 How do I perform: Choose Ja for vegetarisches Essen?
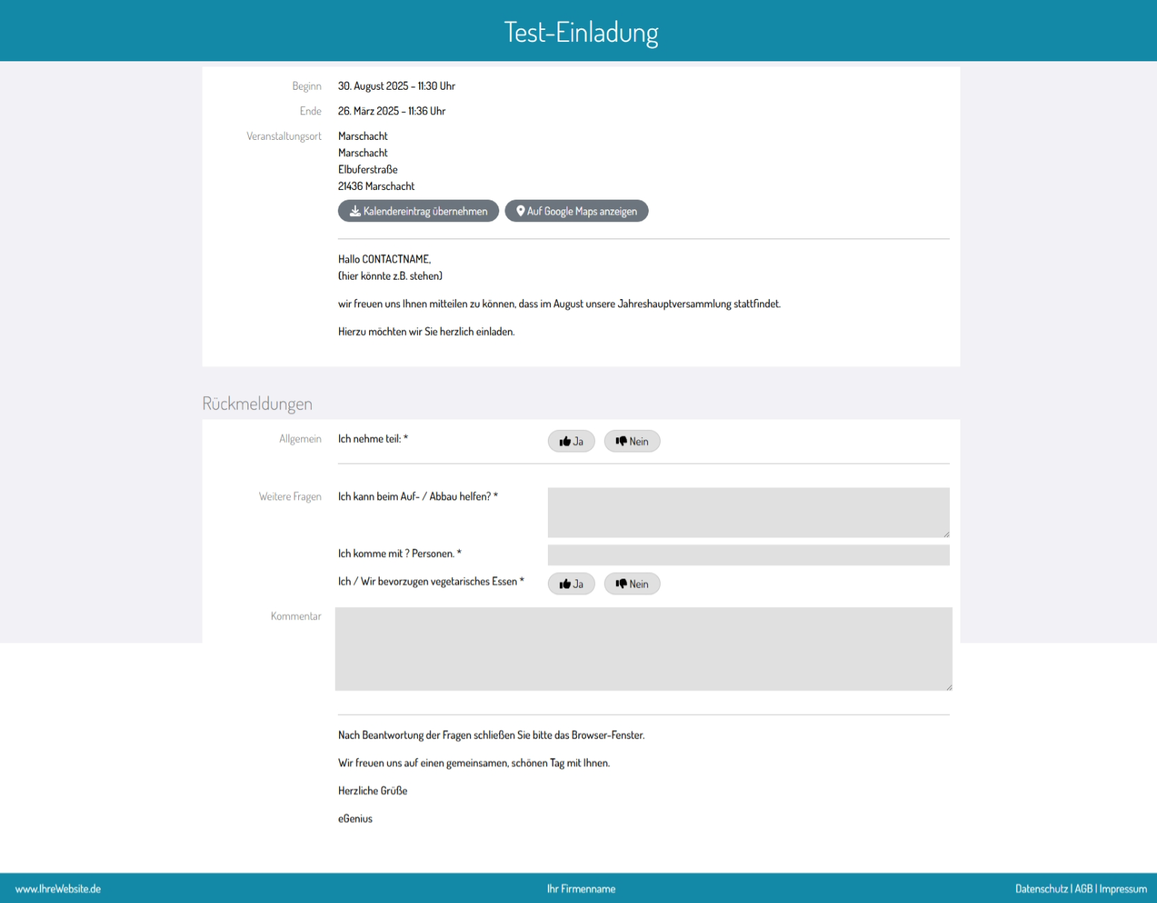click(571, 584)
